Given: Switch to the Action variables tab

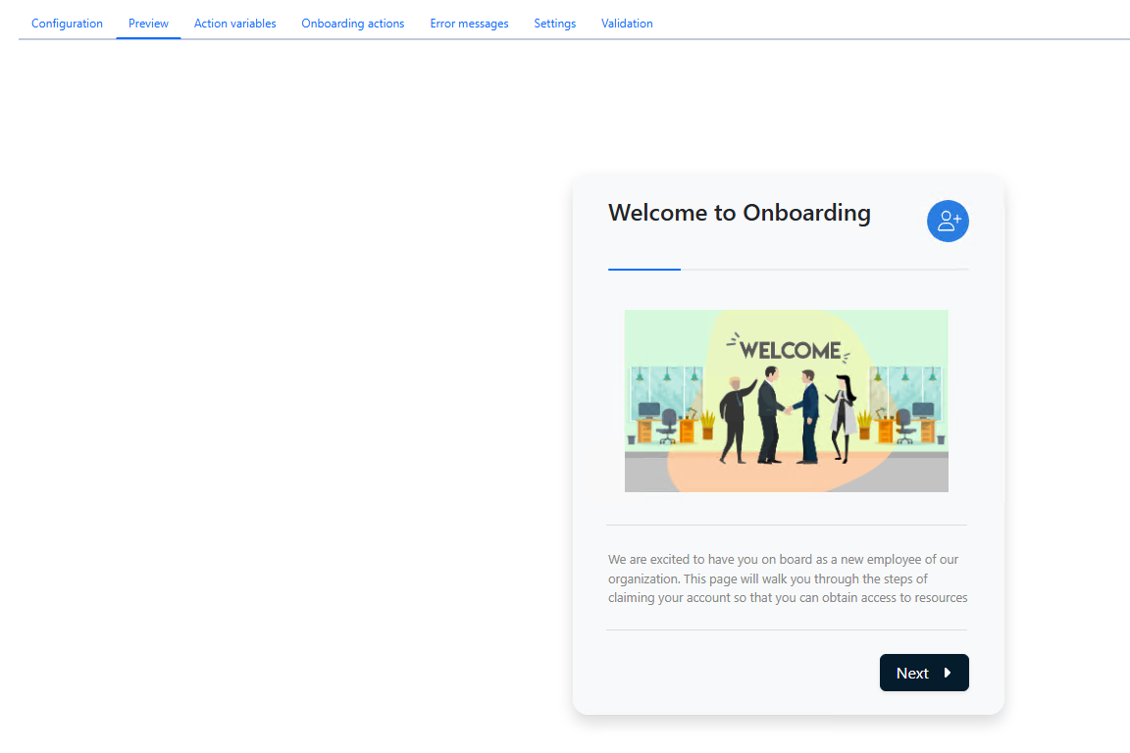Looking at the screenshot, I should (x=235, y=24).
